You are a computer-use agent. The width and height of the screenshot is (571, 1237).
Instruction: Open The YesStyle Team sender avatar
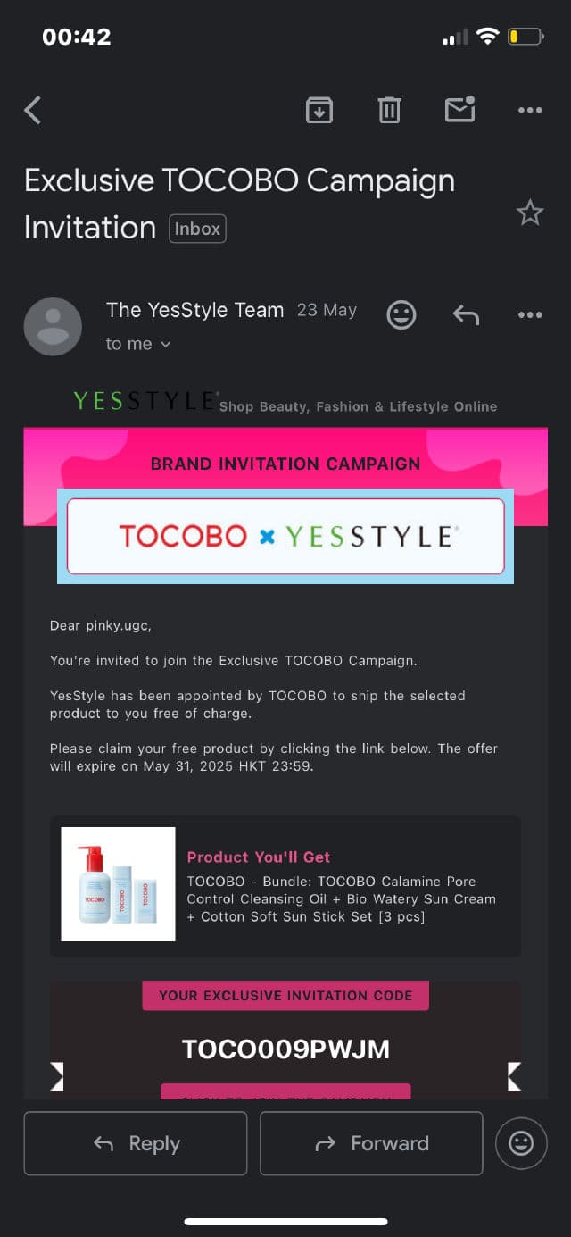[53, 326]
